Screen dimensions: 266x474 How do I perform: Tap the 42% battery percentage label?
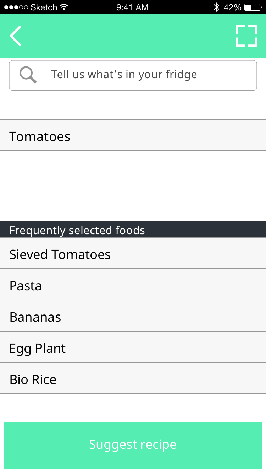233,7
